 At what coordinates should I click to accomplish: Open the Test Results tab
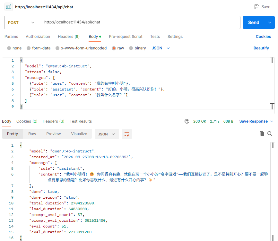pyautogui.click(x=81, y=121)
